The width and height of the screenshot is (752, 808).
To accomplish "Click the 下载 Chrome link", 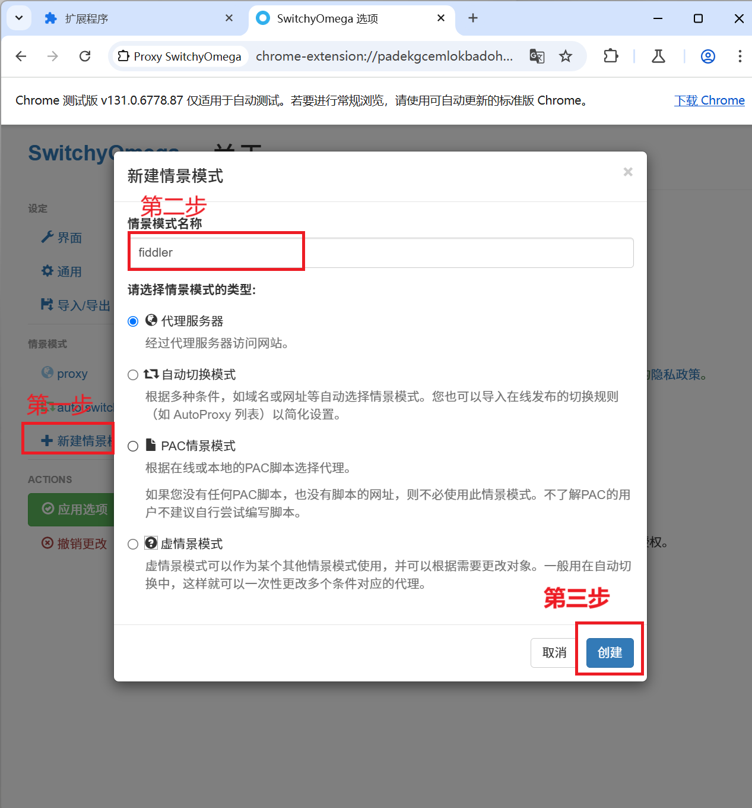I will pos(709,100).
